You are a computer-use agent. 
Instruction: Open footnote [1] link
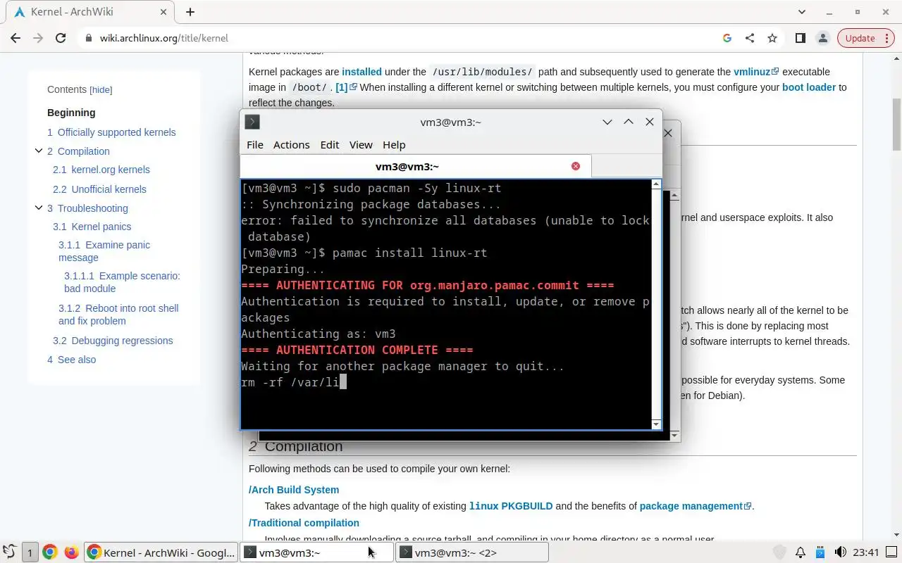tap(346, 87)
